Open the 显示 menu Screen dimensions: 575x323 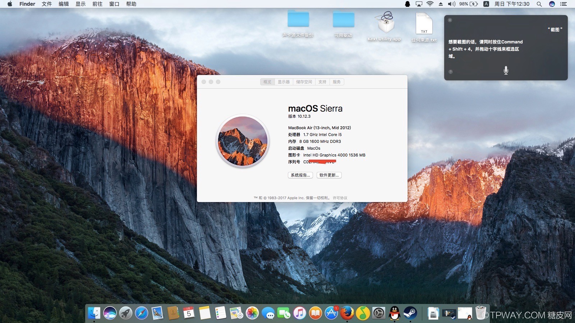click(80, 4)
